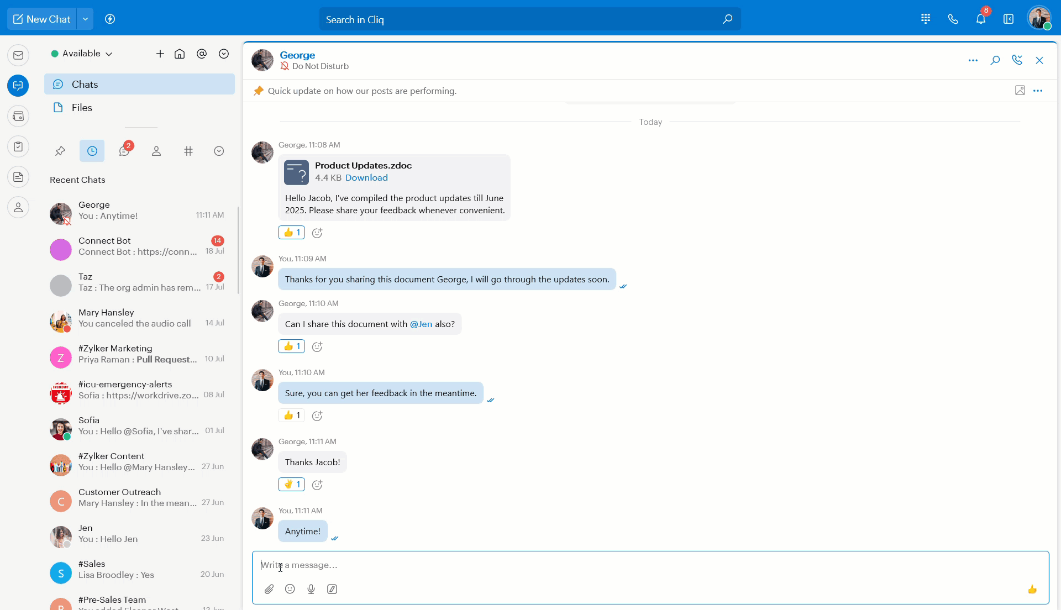
Task: Click the mentions @ icon in sidebar
Action: [x=202, y=54]
